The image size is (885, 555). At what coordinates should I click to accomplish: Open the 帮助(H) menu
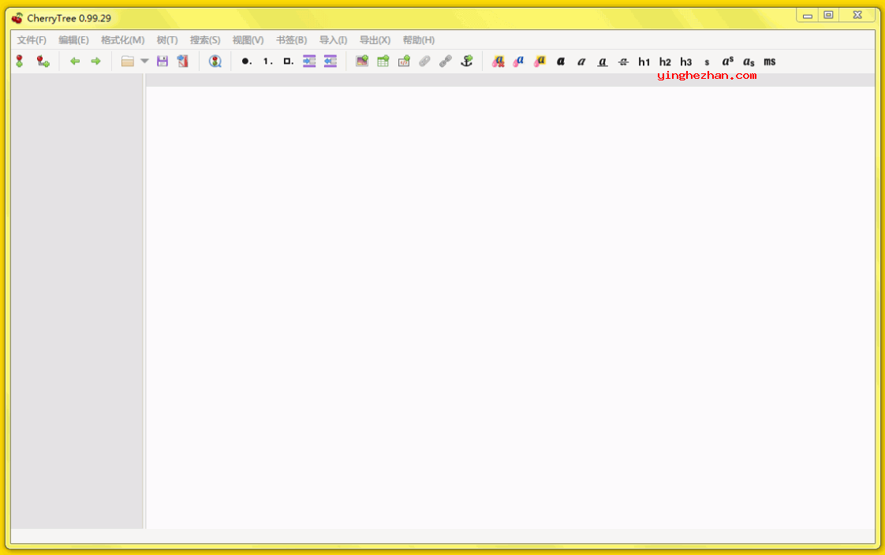click(418, 40)
